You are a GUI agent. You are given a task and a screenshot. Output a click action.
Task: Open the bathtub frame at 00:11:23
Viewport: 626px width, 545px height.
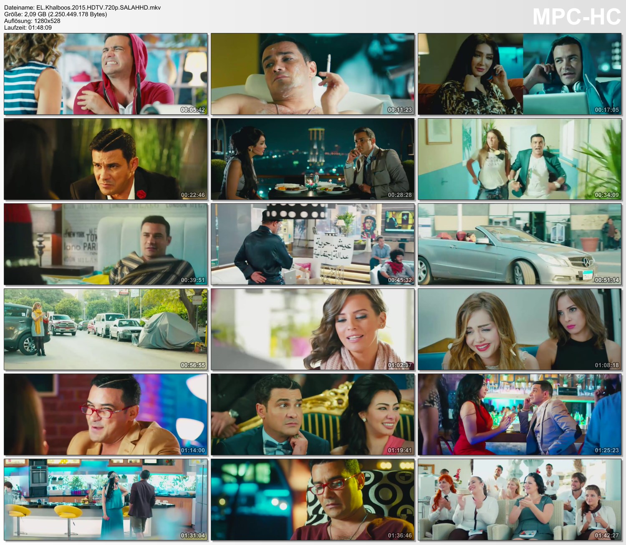click(x=313, y=74)
